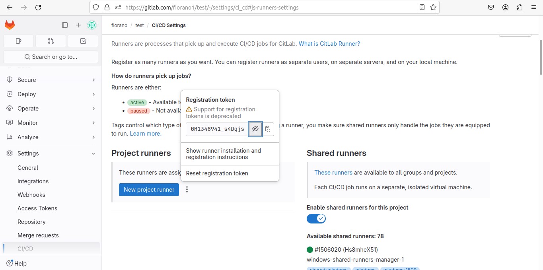Open the What is GitLab Runner? link
The image size is (543, 270).
tap(329, 44)
